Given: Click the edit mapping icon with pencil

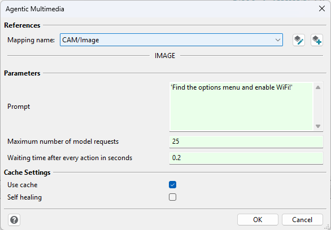Looking at the screenshot, I should coord(299,40).
